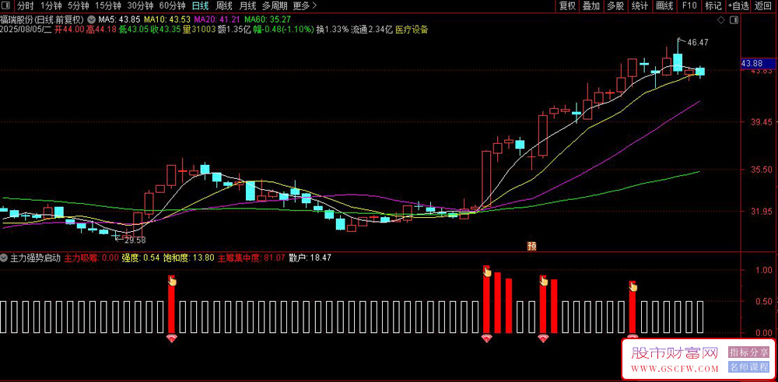Click the 主筹集中度: 81.07 value
The image size is (778, 382).
point(251,258)
